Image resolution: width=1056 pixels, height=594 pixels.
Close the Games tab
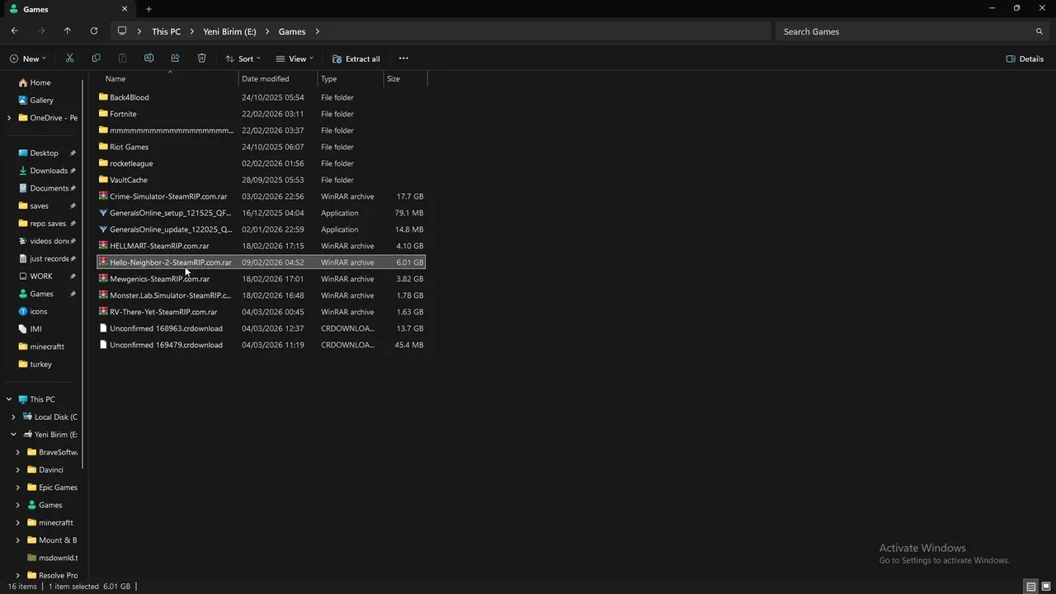(x=125, y=9)
